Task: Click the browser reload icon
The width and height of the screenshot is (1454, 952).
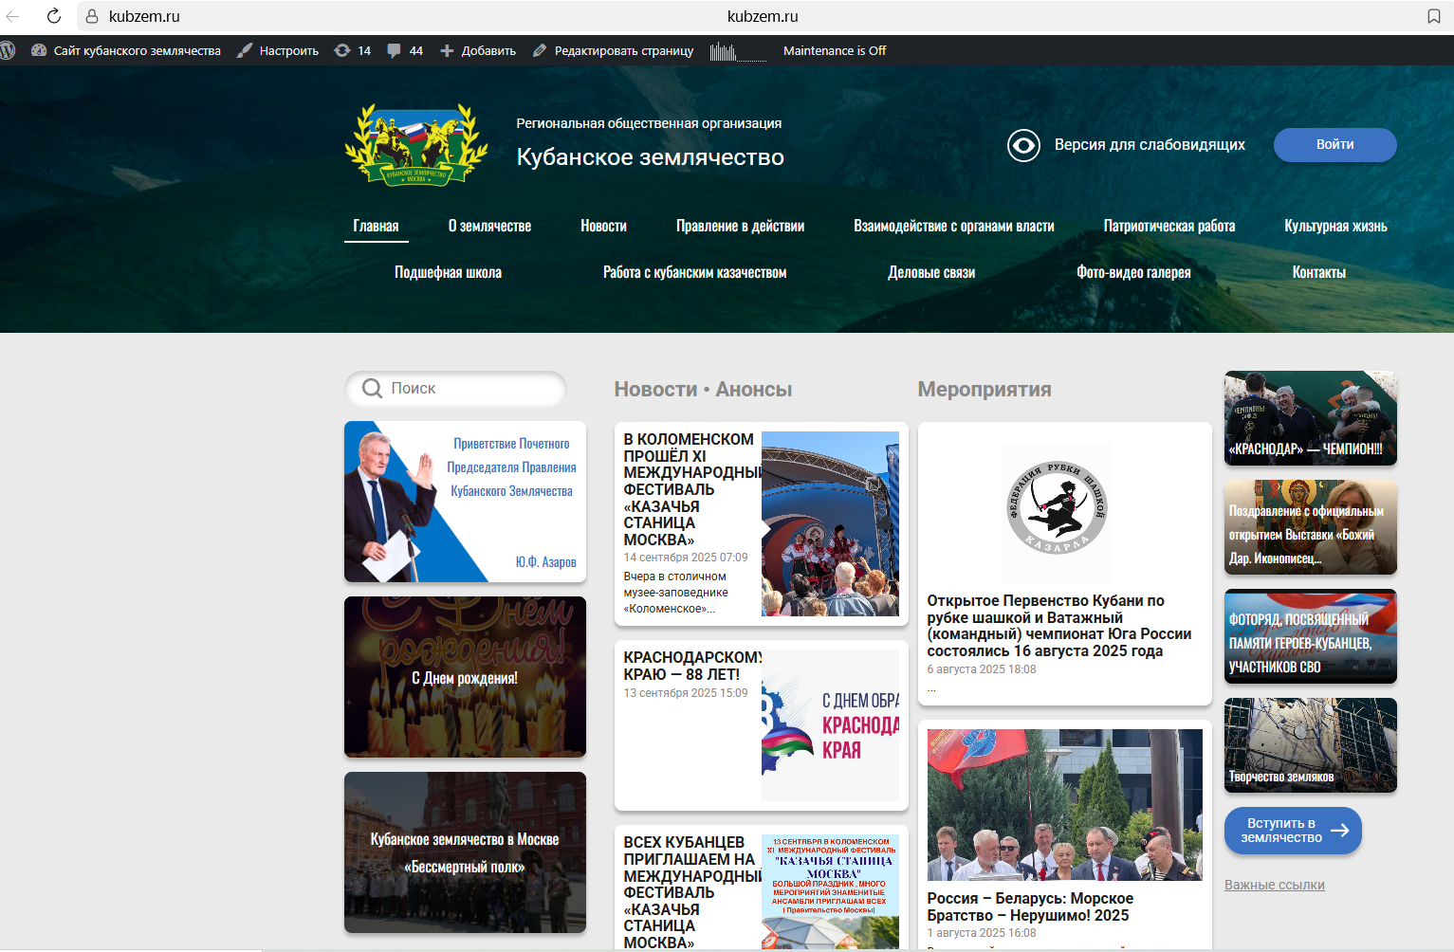Action: (x=54, y=16)
